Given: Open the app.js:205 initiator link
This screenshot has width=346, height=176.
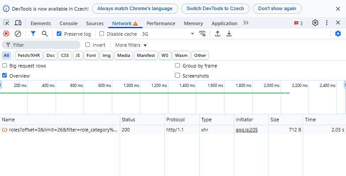Looking at the screenshot, I should [x=247, y=130].
